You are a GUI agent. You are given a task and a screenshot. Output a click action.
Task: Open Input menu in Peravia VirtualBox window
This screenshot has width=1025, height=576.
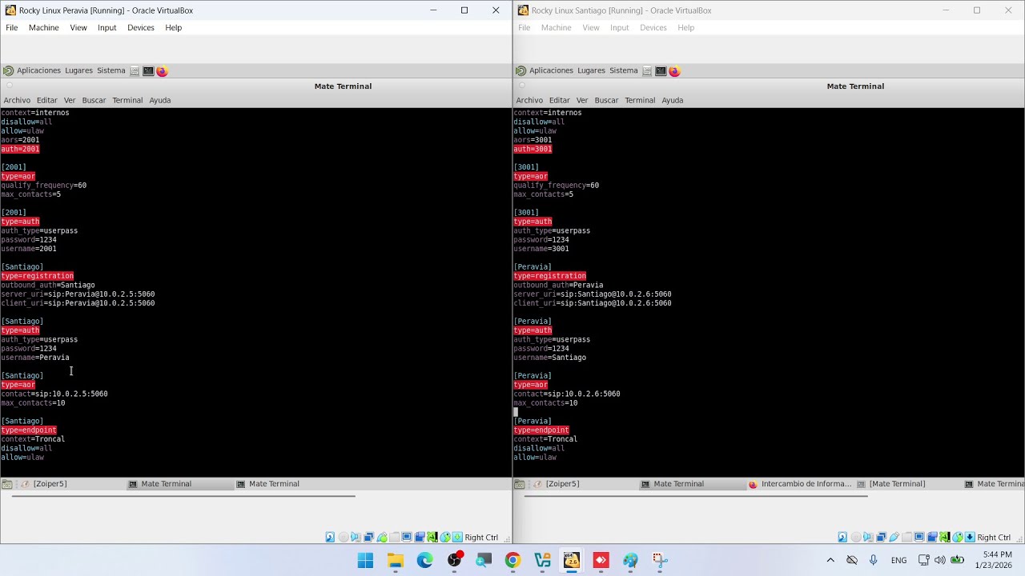pyautogui.click(x=107, y=27)
